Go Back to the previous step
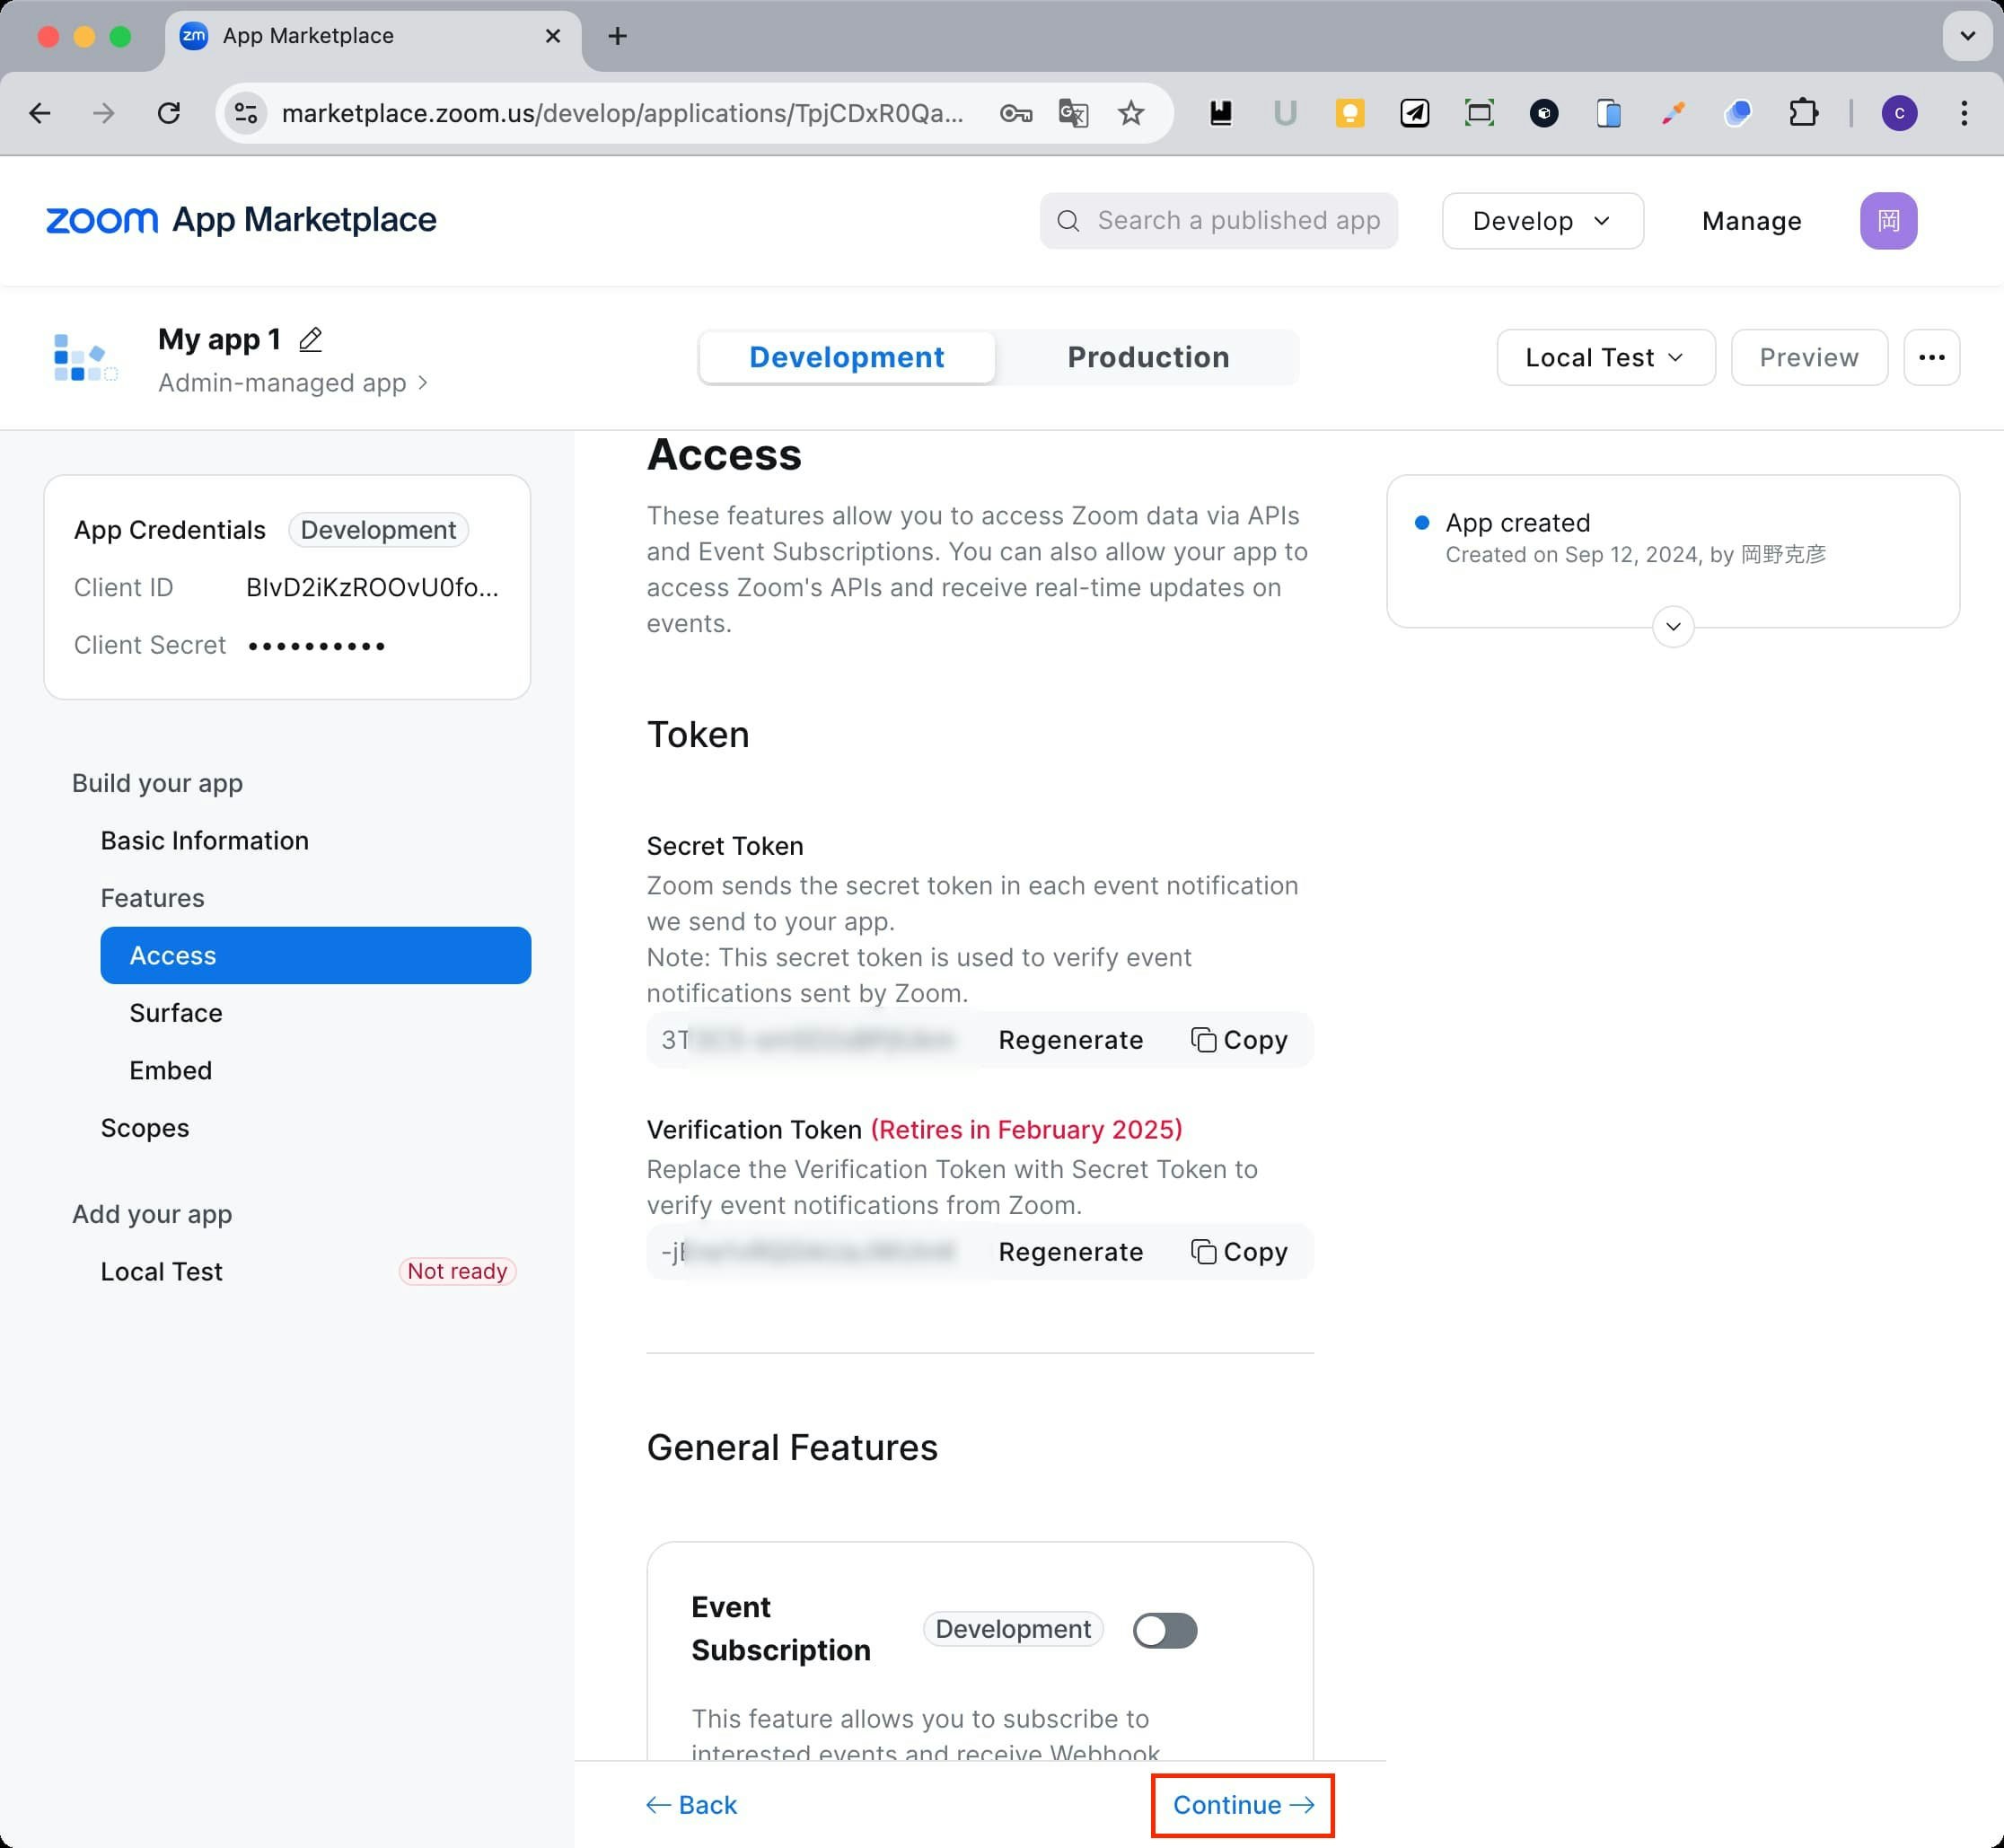Screen dimensions: 2004x1848 (x=692, y=1805)
